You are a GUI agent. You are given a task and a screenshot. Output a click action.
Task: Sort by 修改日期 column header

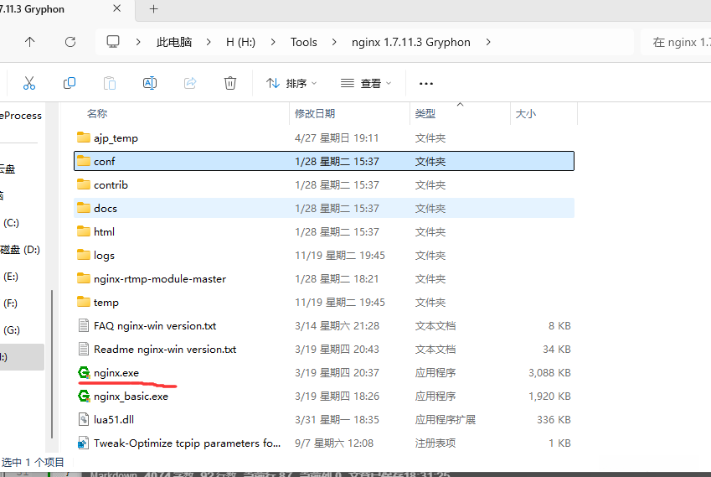pyautogui.click(x=315, y=113)
